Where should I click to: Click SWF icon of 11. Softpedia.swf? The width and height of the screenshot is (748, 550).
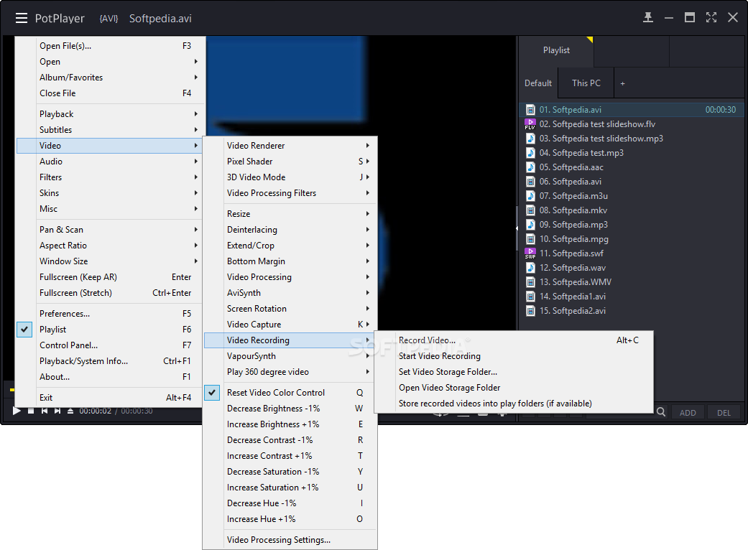(530, 253)
